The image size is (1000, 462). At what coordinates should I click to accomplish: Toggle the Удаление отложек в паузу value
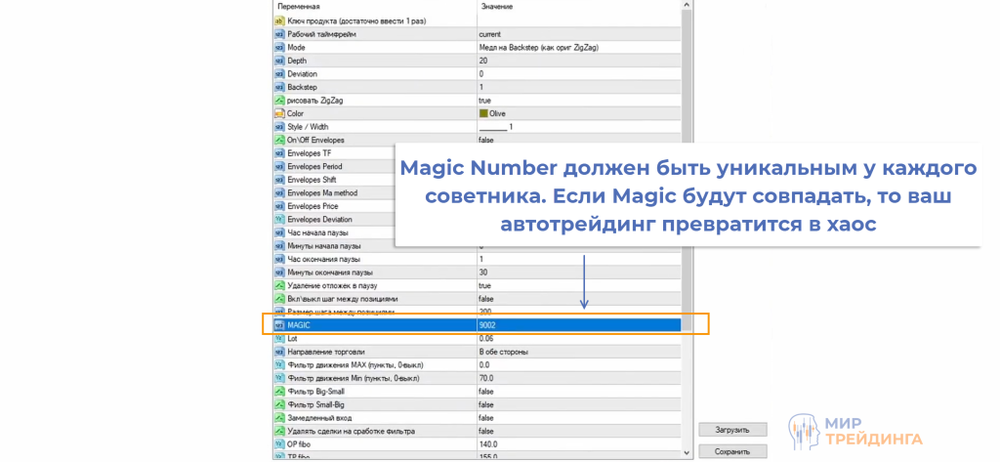(x=485, y=285)
